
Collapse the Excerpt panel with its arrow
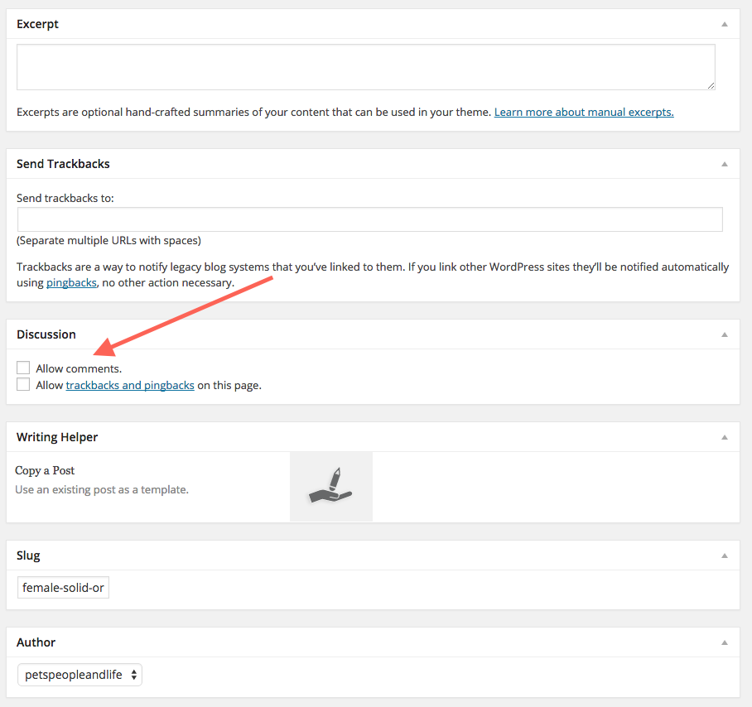[725, 25]
